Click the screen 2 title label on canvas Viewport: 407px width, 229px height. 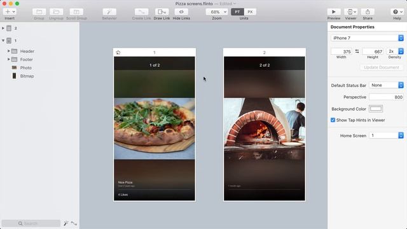tap(265, 52)
